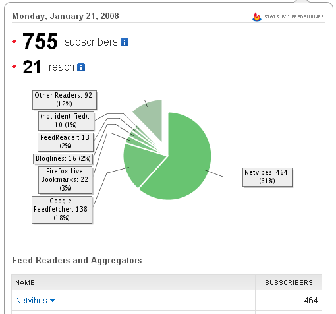Screen dimensions: 336x314
Task: Click the 'Firefox Live Bookmarks: 22 (3%)' label
Action: coord(65,180)
